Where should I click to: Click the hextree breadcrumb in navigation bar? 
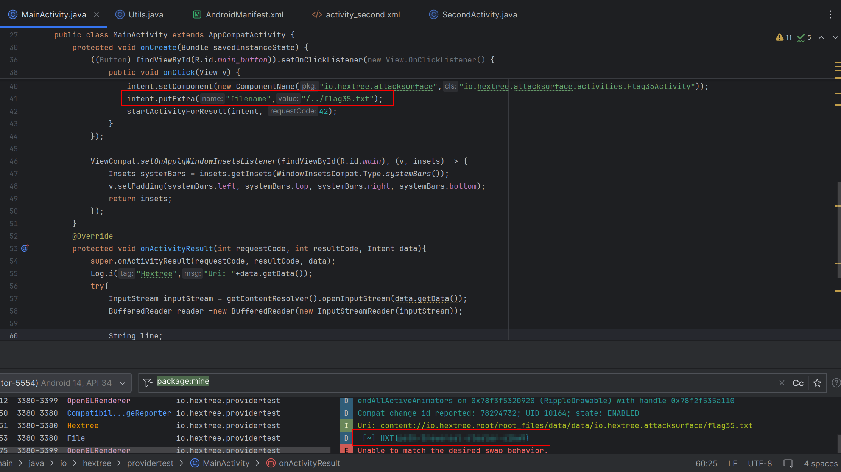tap(97, 463)
